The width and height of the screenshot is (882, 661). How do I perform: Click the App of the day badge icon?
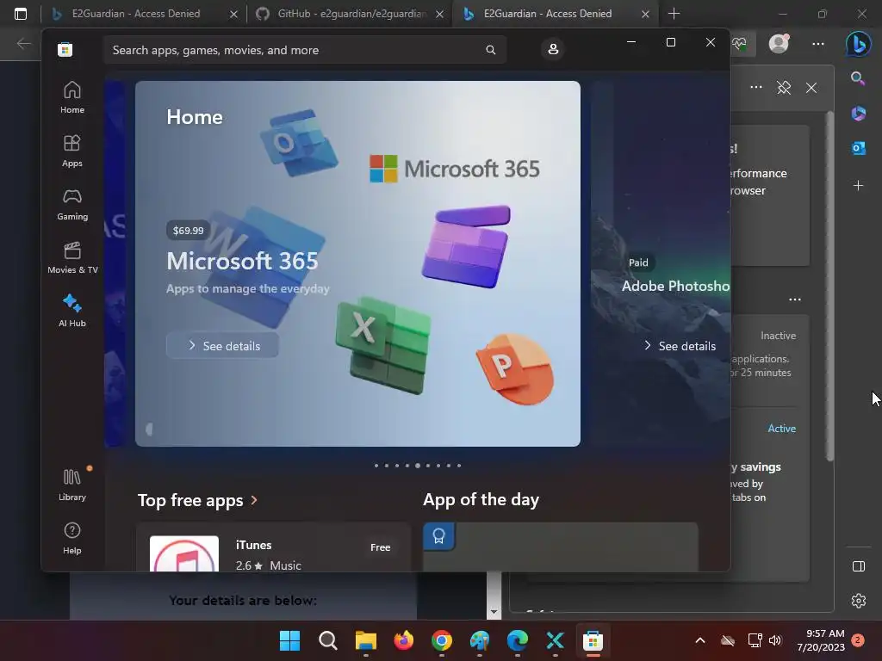(438, 536)
